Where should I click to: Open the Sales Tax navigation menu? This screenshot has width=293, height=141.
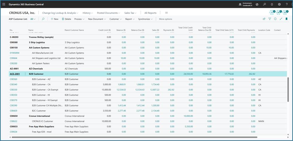130,13
